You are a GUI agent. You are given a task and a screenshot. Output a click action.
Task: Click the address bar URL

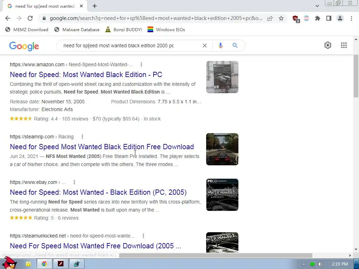point(156,18)
